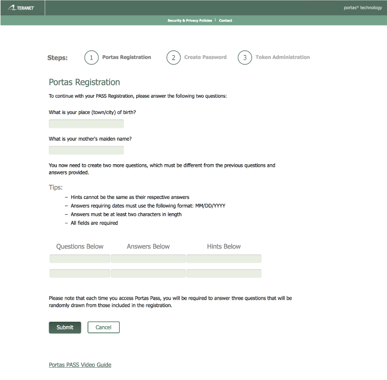
Task: Click the mother's maiden name question label
Action: 90,139
